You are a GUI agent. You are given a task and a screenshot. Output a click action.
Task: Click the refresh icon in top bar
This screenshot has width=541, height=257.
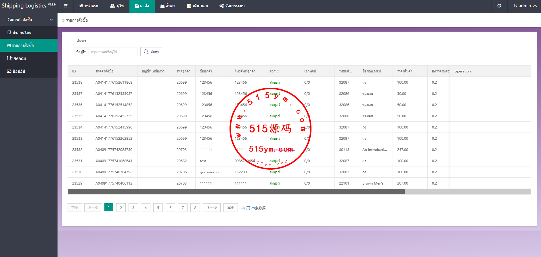pyautogui.click(x=499, y=6)
